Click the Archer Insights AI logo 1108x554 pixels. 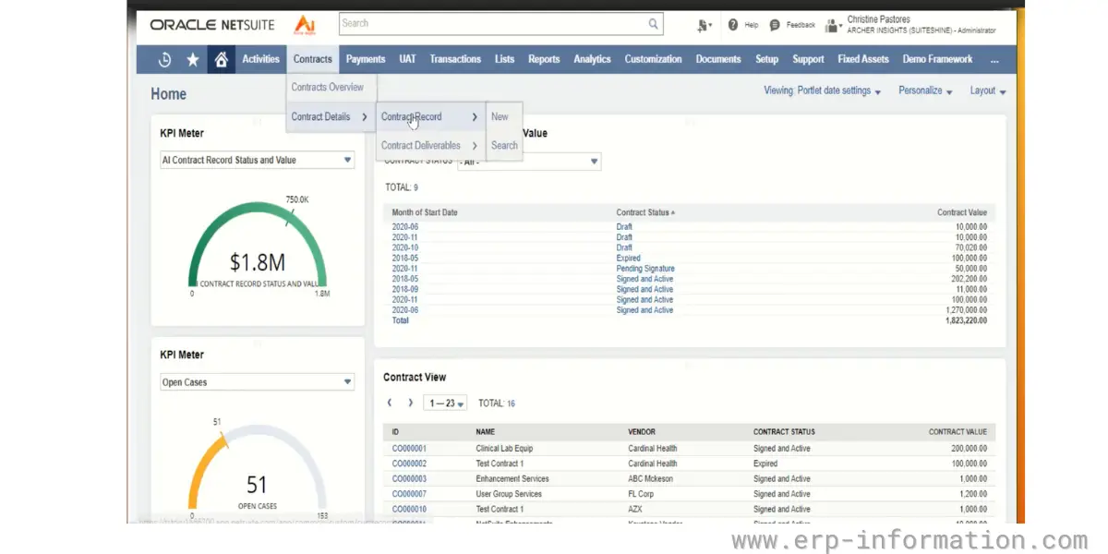pyautogui.click(x=303, y=24)
